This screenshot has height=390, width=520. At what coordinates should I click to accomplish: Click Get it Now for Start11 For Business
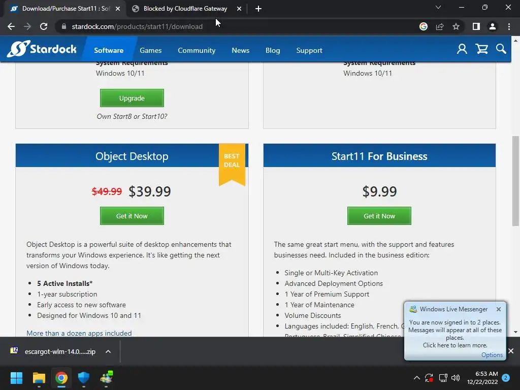click(x=379, y=216)
